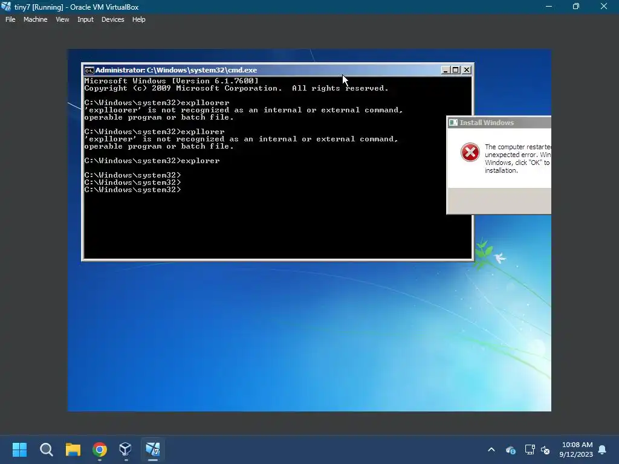Click the Install Windows dialog title bar
The height and width of the screenshot is (464, 619).
(x=499, y=123)
